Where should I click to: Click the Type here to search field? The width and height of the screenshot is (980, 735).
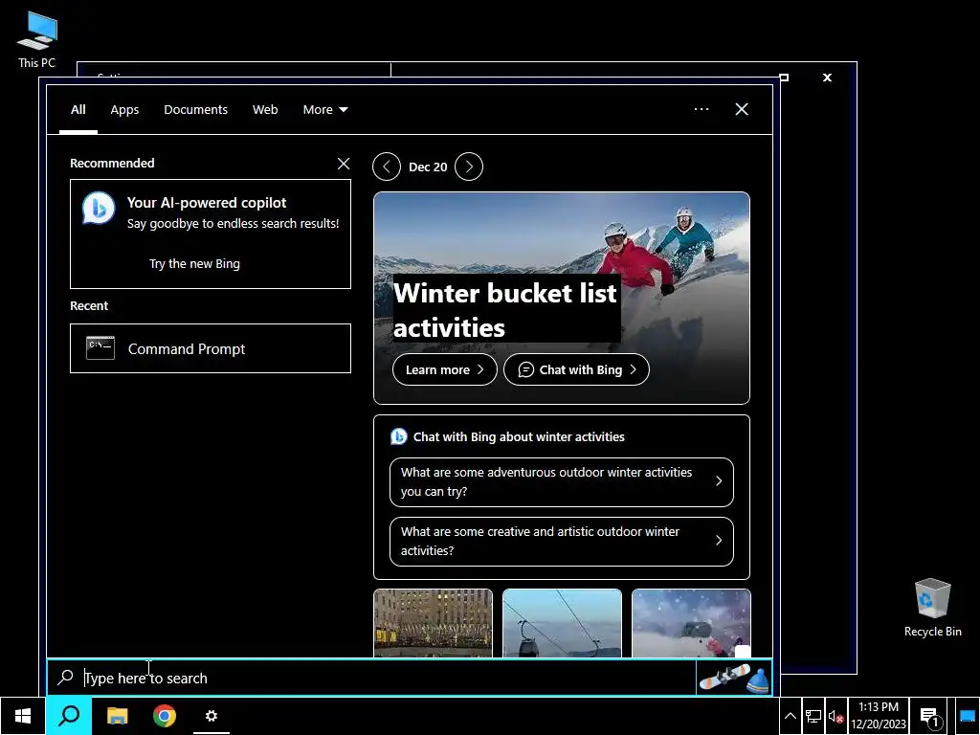point(371,679)
